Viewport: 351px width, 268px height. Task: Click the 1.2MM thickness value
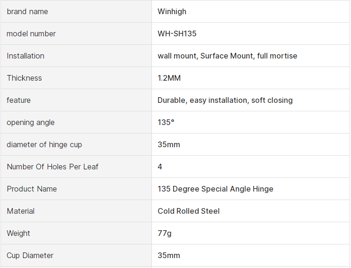169,78
